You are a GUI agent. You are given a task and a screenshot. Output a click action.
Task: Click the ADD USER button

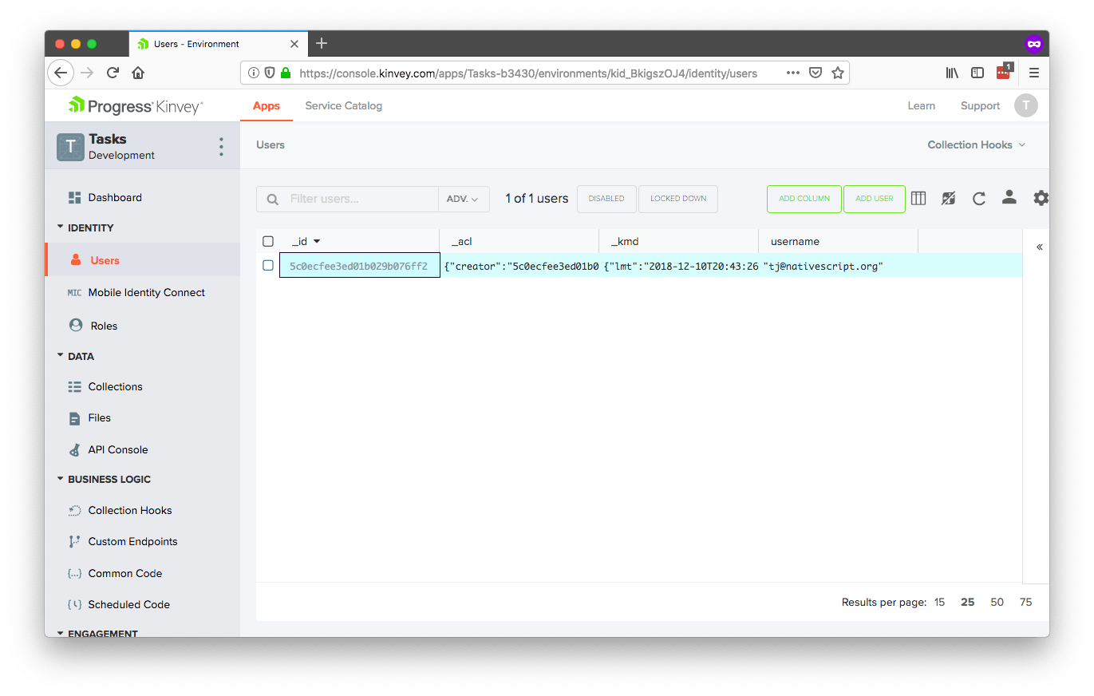coord(874,199)
